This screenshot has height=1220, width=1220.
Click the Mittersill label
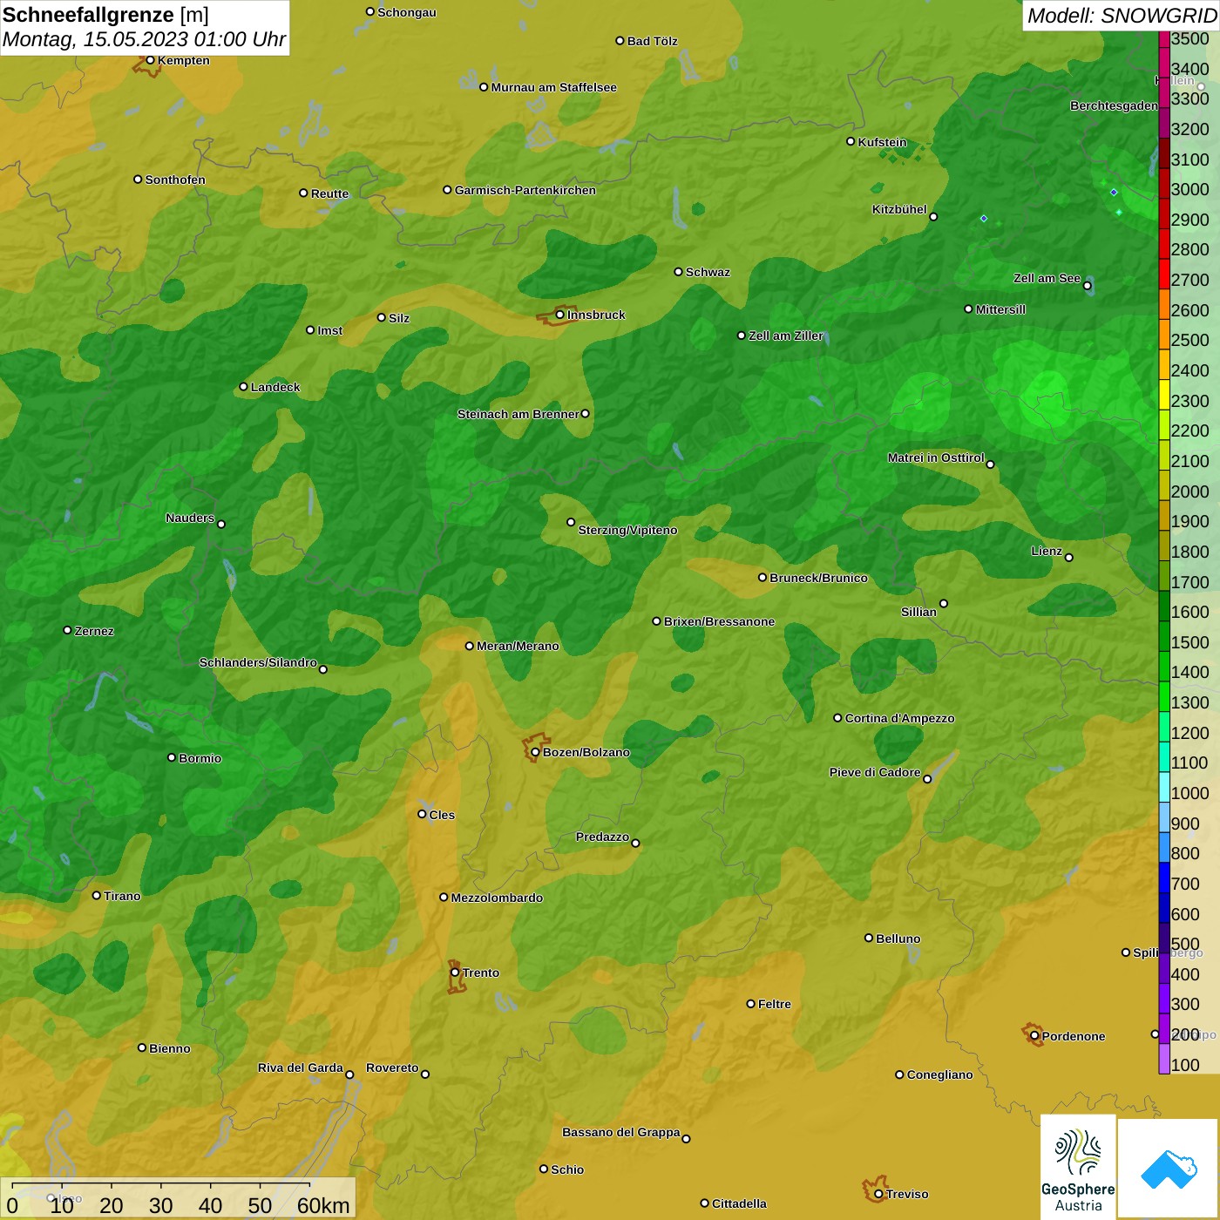(x=1000, y=309)
